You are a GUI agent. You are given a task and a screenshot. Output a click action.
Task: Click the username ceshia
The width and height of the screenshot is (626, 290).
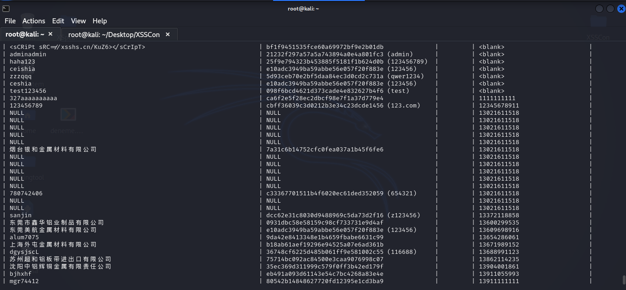coord(21,84)
